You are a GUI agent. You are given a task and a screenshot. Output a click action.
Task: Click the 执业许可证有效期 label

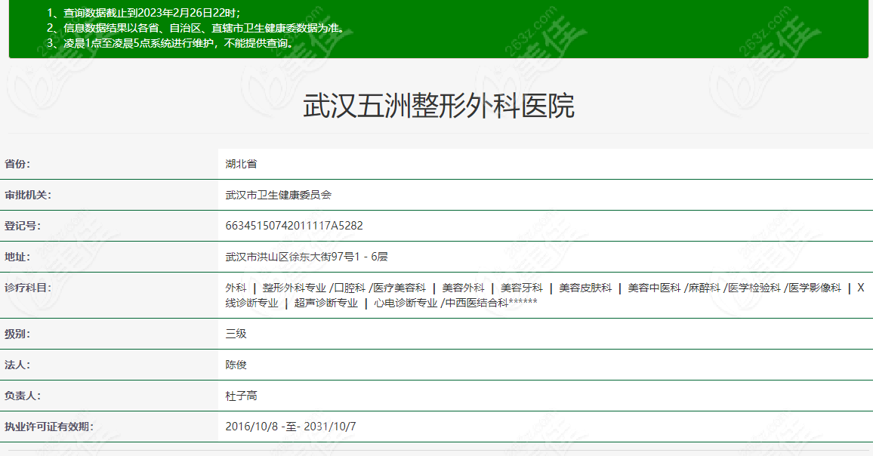(49, 427)
